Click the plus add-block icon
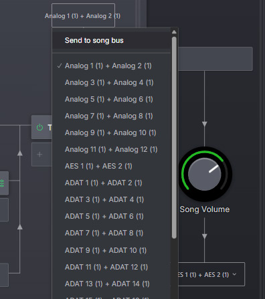 click(39, 155)
